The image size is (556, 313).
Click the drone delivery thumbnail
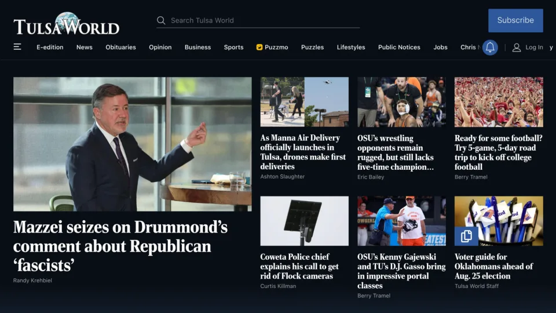click(x=304, y=102)
